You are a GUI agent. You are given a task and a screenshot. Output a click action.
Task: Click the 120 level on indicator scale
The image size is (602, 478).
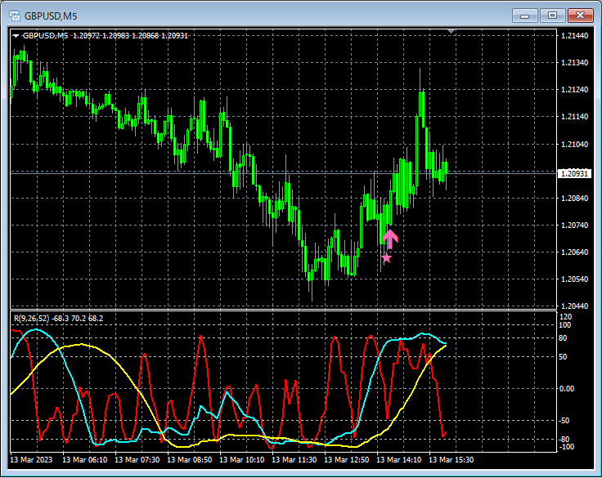click(566, 317)
